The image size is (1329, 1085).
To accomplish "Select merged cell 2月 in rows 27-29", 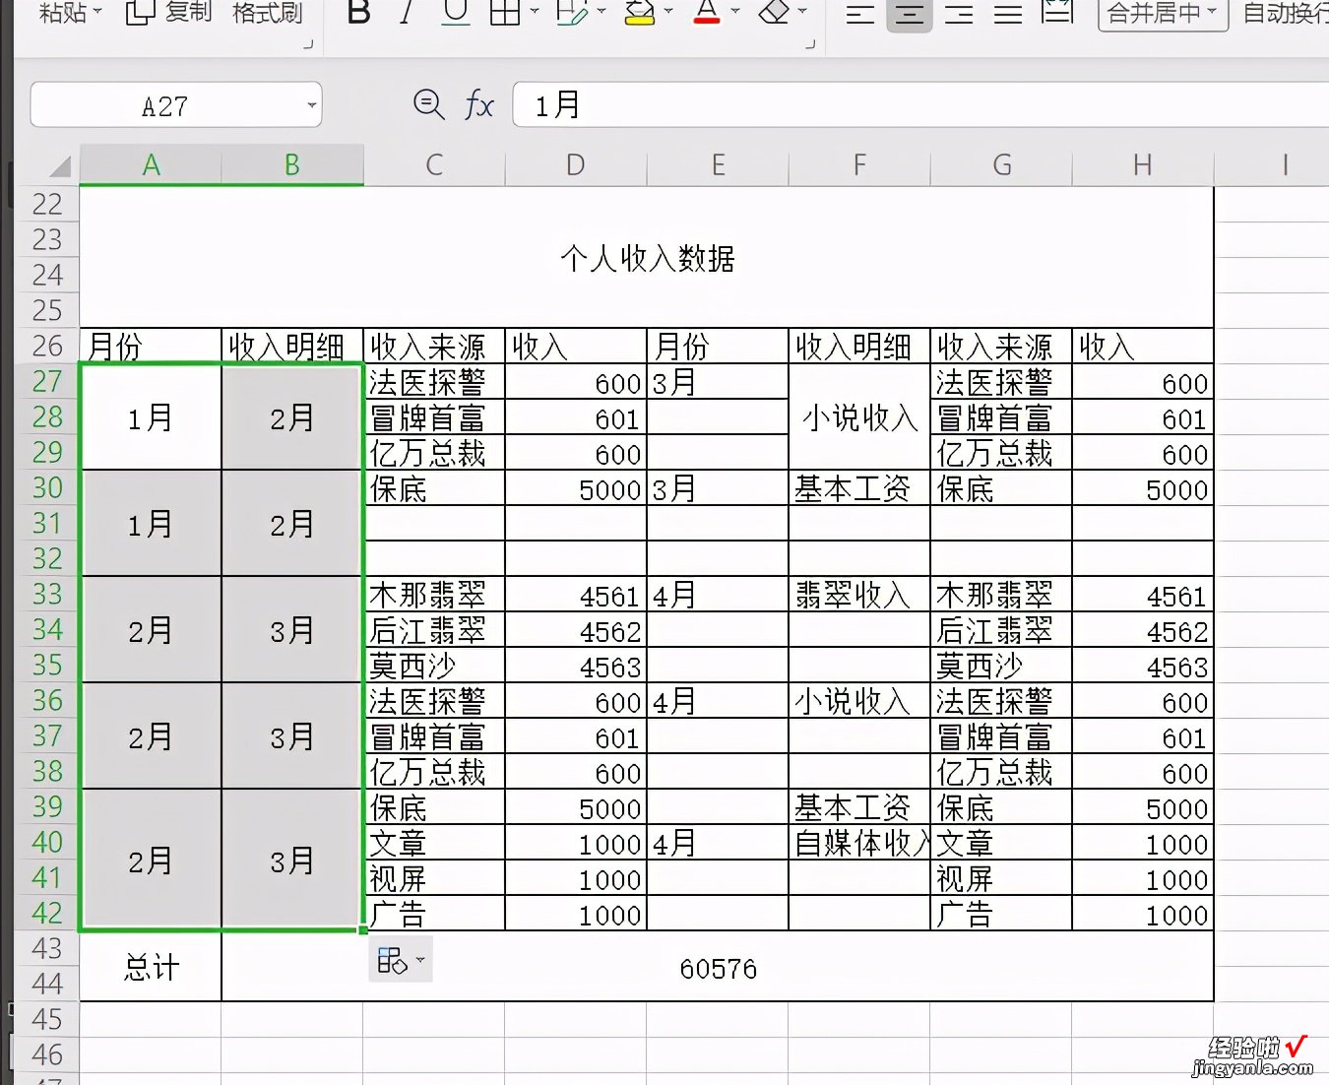I will click(x=292, y=417).
